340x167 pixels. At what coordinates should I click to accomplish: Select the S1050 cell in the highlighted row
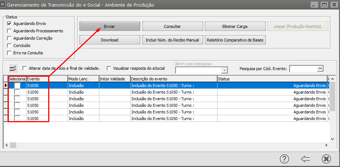coord(47,86)
